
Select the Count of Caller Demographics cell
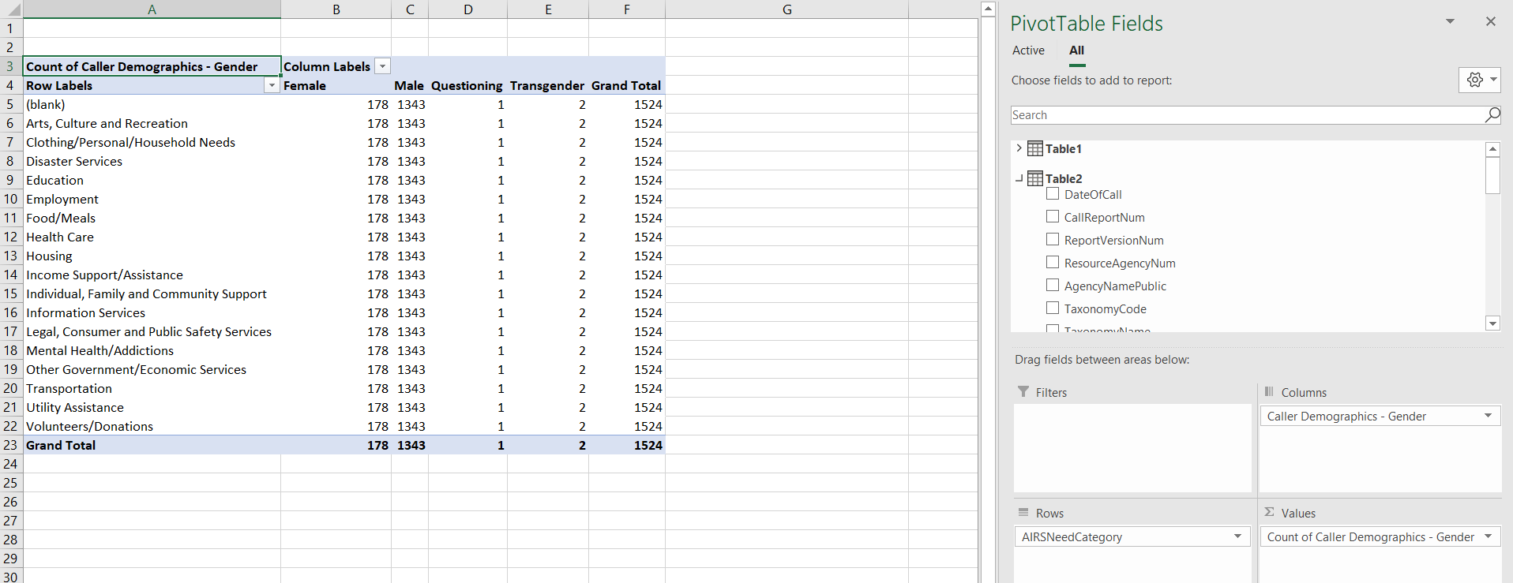click(x=152, y=66)
